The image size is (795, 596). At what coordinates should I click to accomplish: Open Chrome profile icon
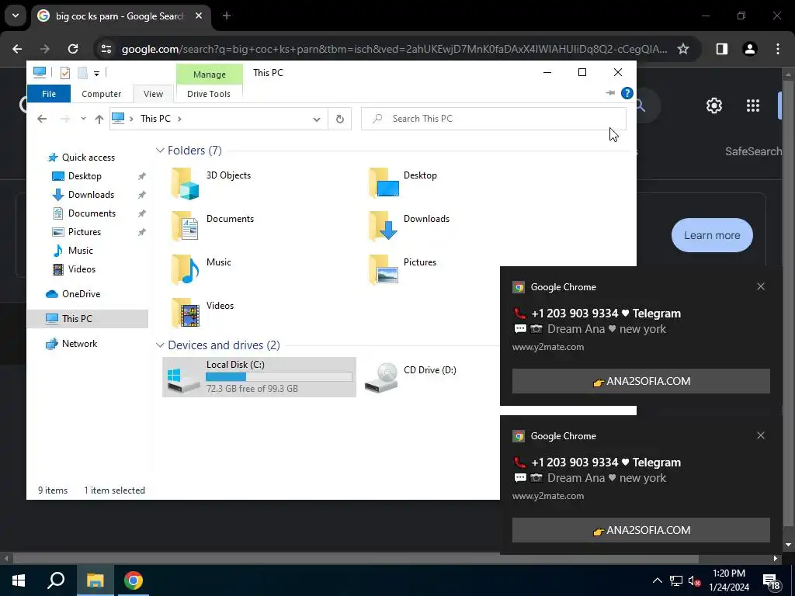pyautogui.click(x=750, y=49)
